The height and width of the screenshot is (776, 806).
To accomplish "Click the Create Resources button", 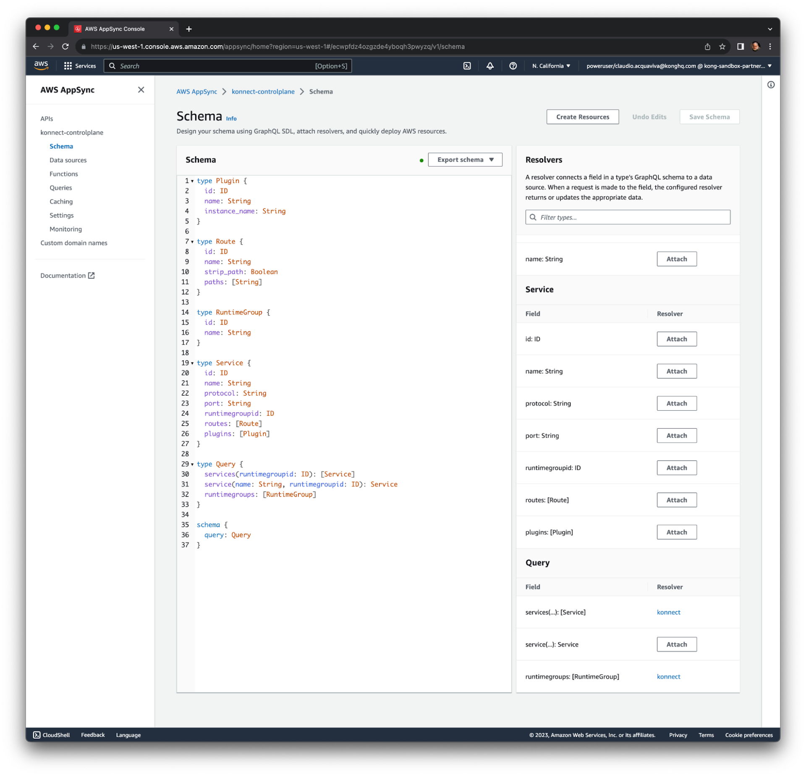I will point(582,117).
